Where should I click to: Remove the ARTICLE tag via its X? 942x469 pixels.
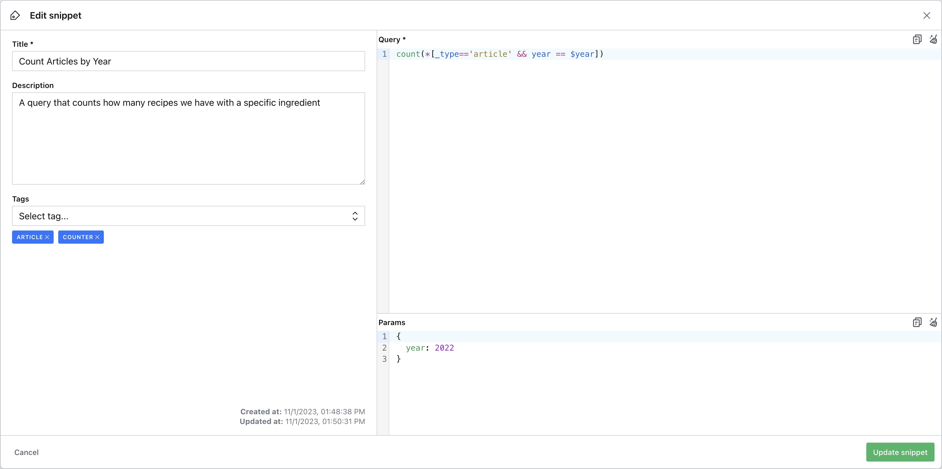(x=47, y=237)
